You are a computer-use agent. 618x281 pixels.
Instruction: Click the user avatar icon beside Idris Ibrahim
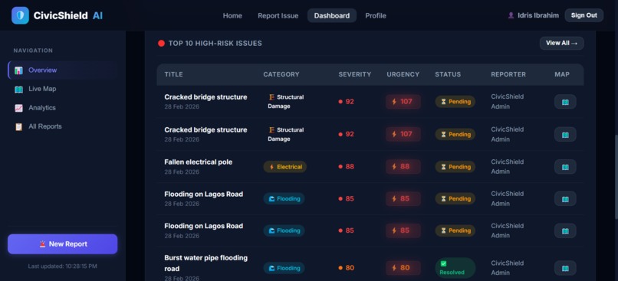511,15
